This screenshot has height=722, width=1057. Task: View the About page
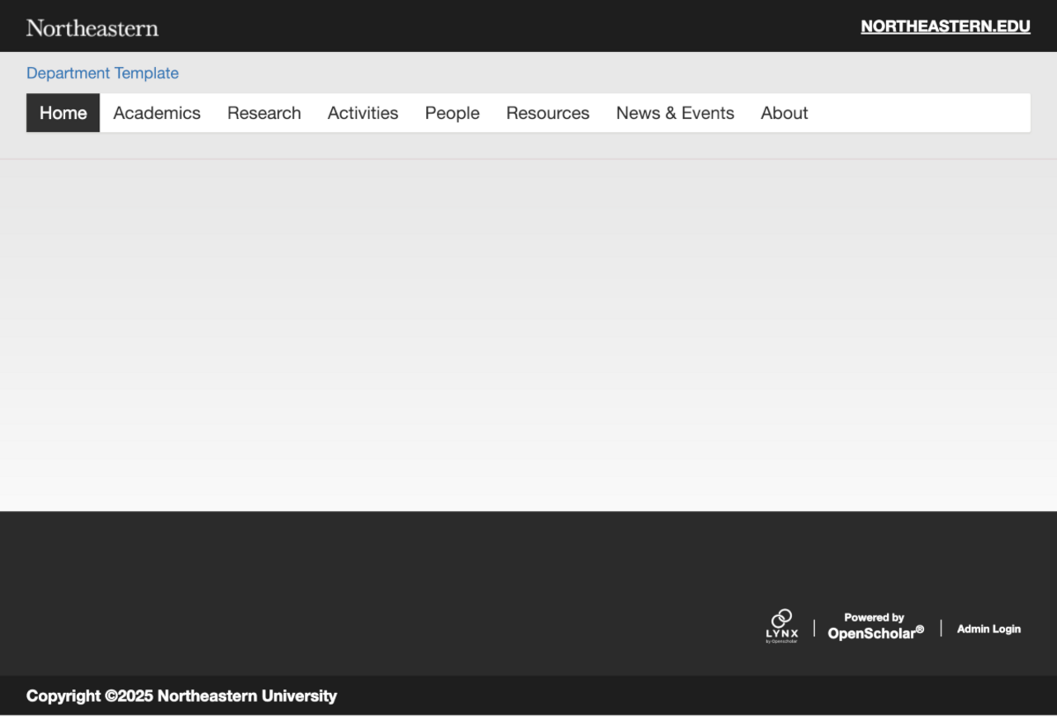pyautogui.click(x=784, y=112)
